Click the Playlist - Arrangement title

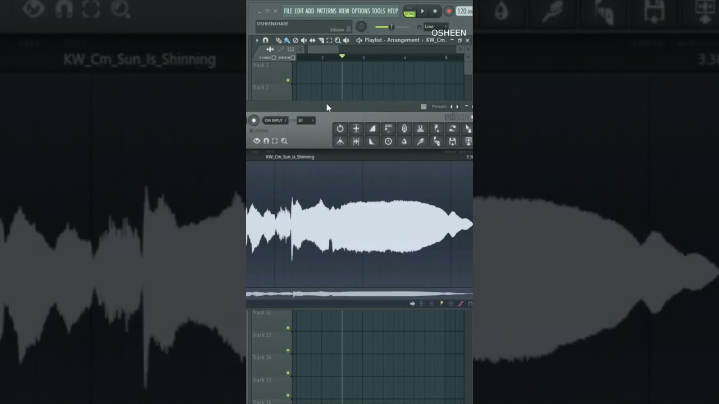[x=392, y=40]
